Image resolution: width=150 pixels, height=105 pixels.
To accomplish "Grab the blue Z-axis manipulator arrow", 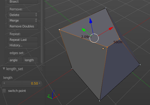I will [x=91, y=21].
